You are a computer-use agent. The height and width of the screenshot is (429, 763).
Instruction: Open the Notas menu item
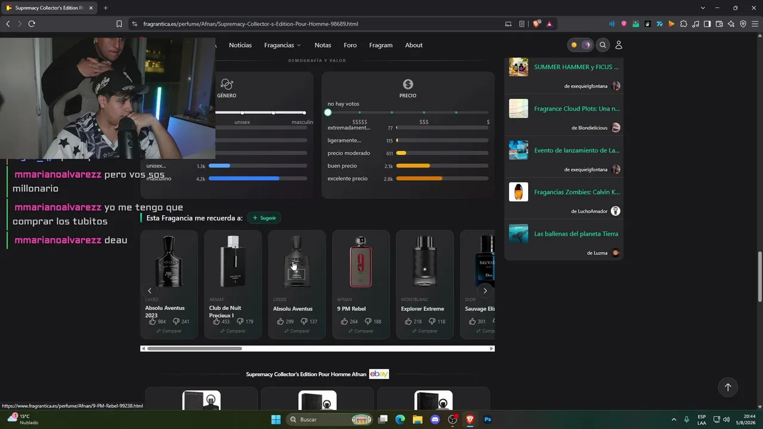coord(322,45)
